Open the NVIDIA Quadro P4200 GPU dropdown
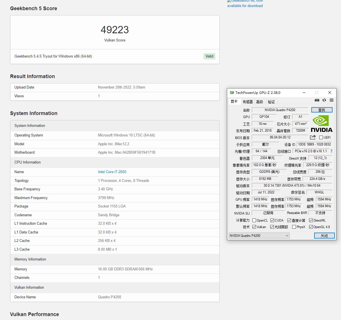This screenshot has height=320, width=341. pyautogui.click(x=259, y=236)
